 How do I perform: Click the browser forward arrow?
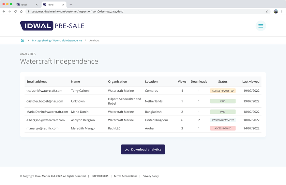[x=10, y=11]
